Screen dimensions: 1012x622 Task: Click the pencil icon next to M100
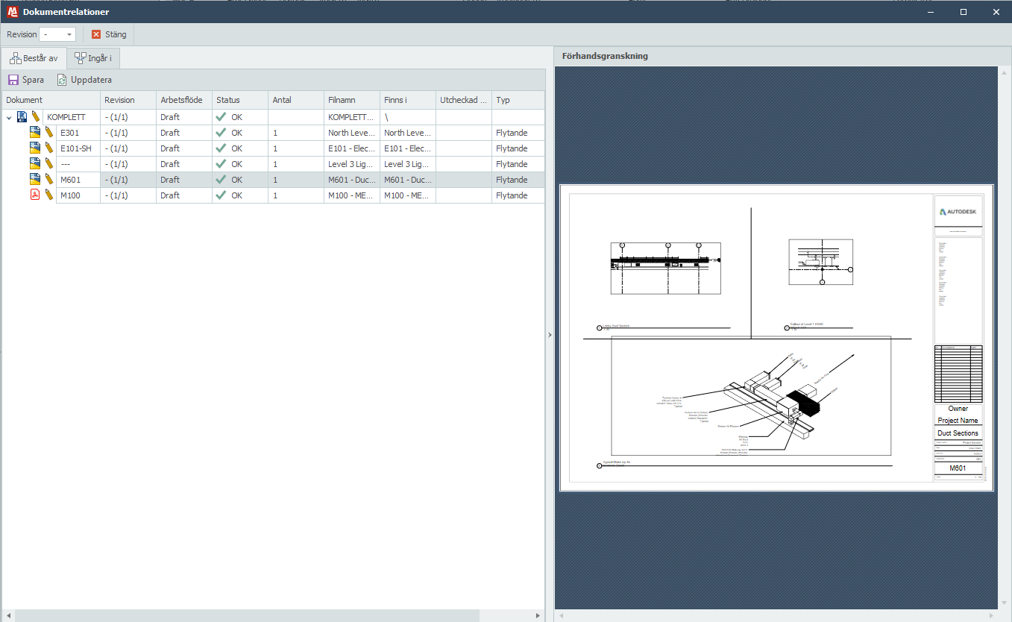point(49,195)
